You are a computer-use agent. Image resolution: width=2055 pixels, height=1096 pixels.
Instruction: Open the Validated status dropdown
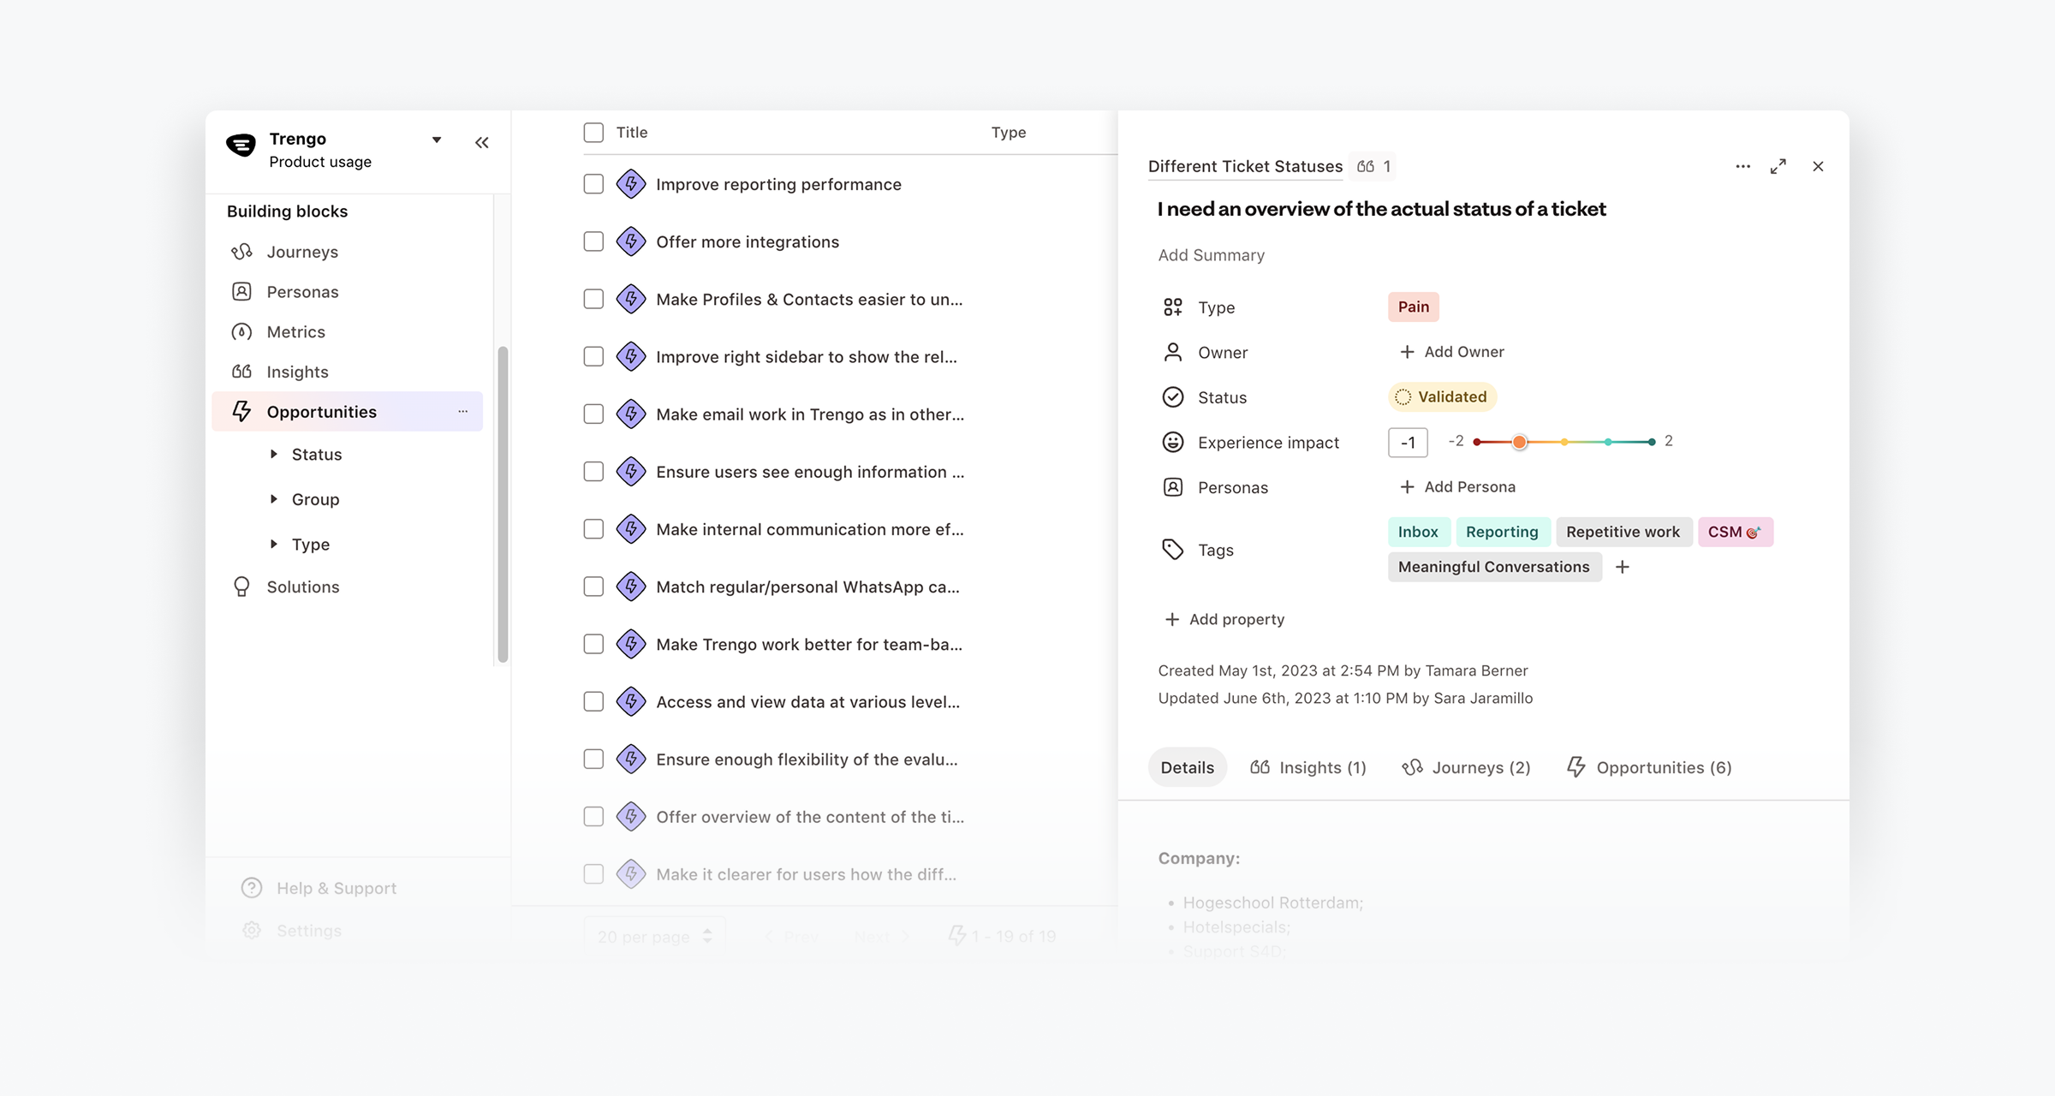pos(1442,396)
